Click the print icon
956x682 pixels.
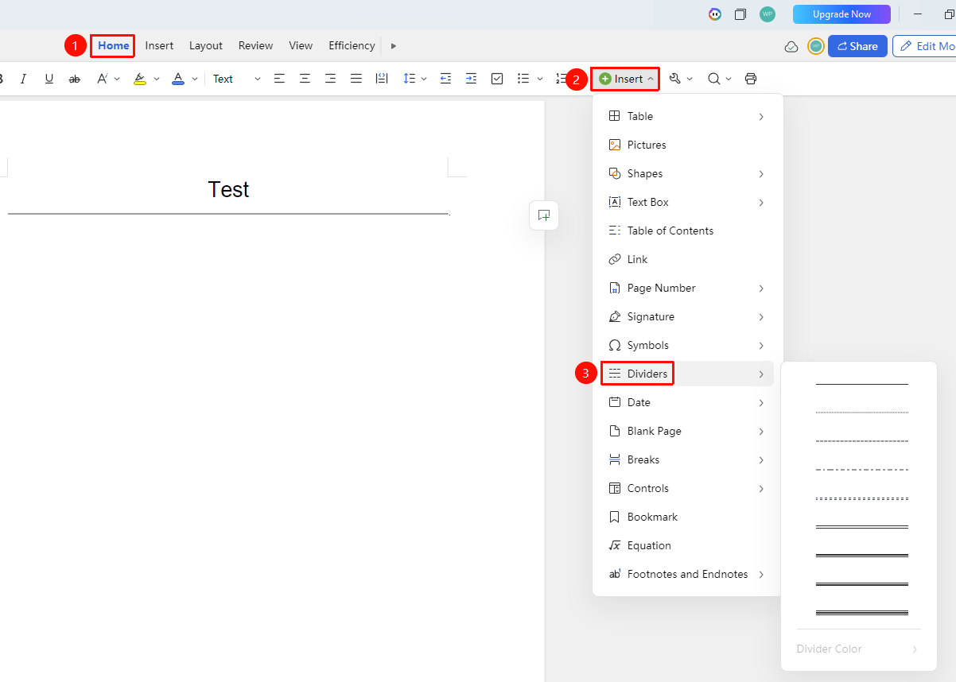[x=751, y=79]
